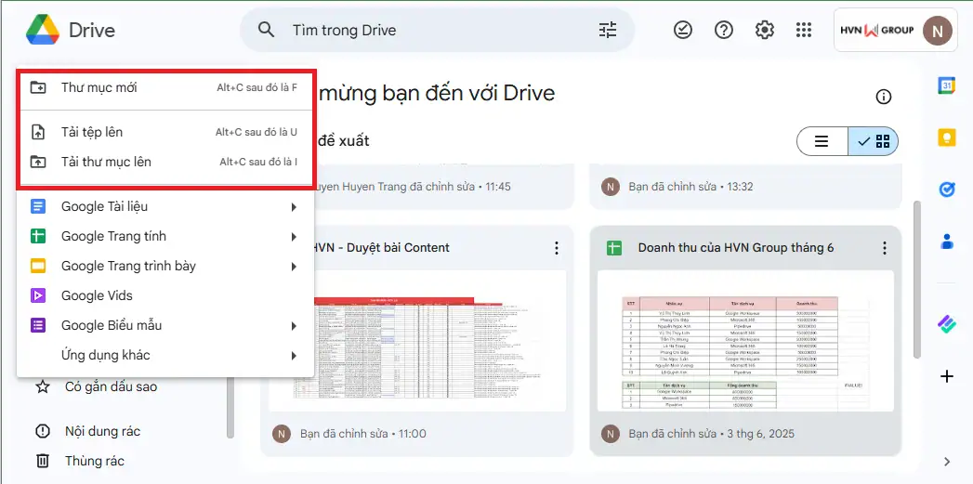Screen dimensions: 973x484
Task: Open Google Calendar in the side panel
Action: coord(946,85)
